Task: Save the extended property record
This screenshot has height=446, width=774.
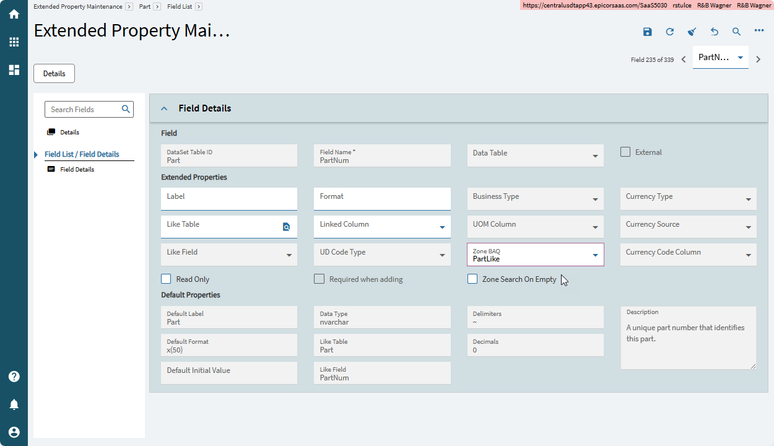Action: (x=647, y=32)
